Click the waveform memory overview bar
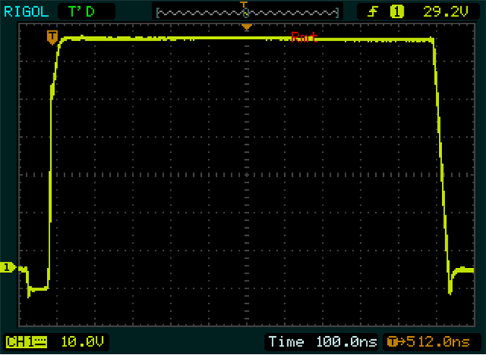Image resolution: width=486 pixels, height=355 pixels. click(x=247, y=13)
